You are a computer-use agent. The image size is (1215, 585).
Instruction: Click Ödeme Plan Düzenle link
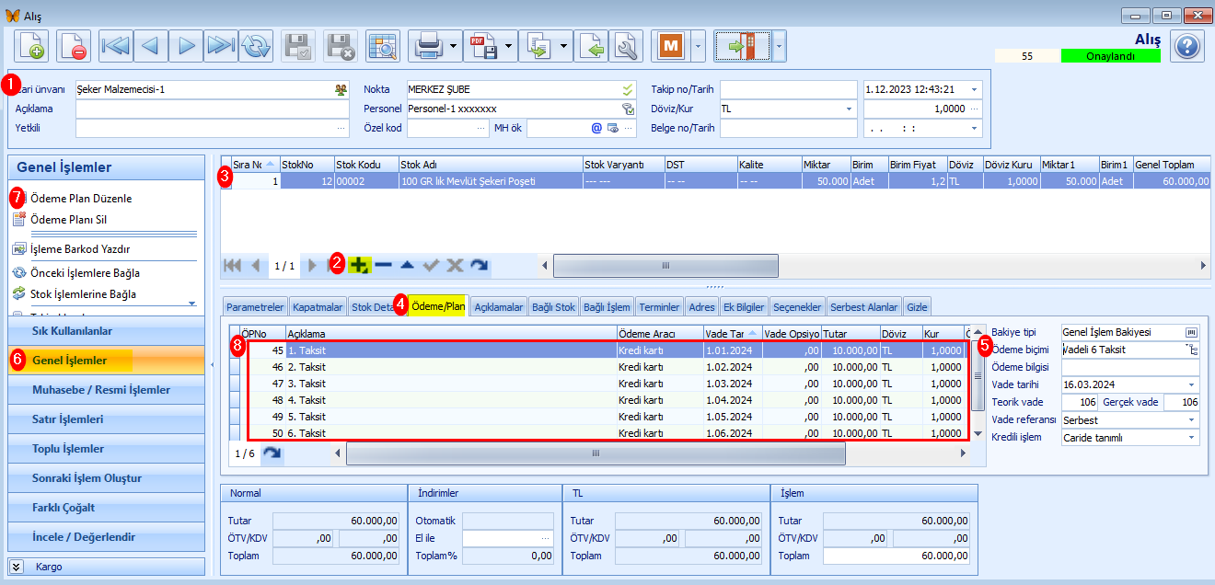(81, 198)
